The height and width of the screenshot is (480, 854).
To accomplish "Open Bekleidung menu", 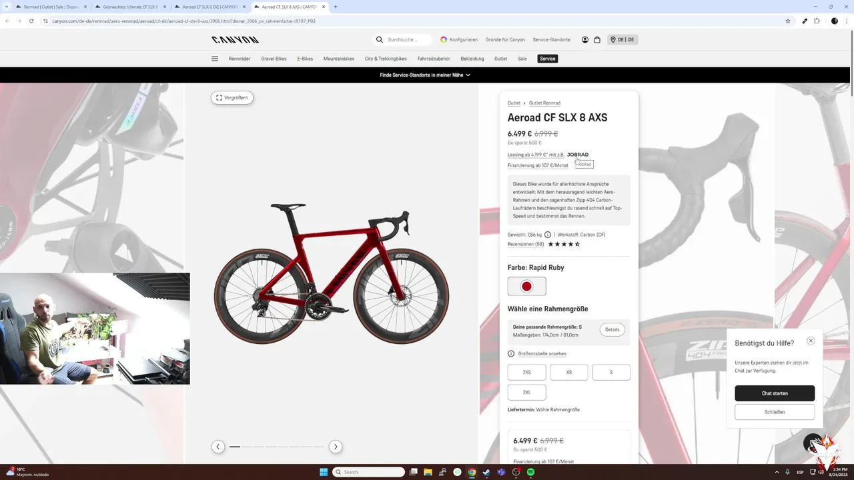I will coord(472,59).
